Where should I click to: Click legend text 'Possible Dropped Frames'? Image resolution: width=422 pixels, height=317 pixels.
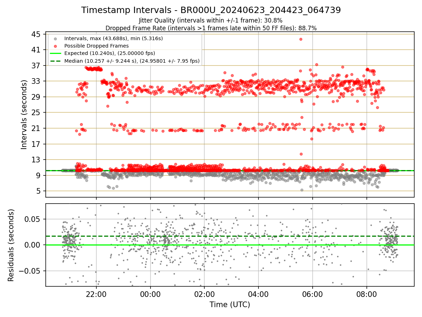coord(96,46)
